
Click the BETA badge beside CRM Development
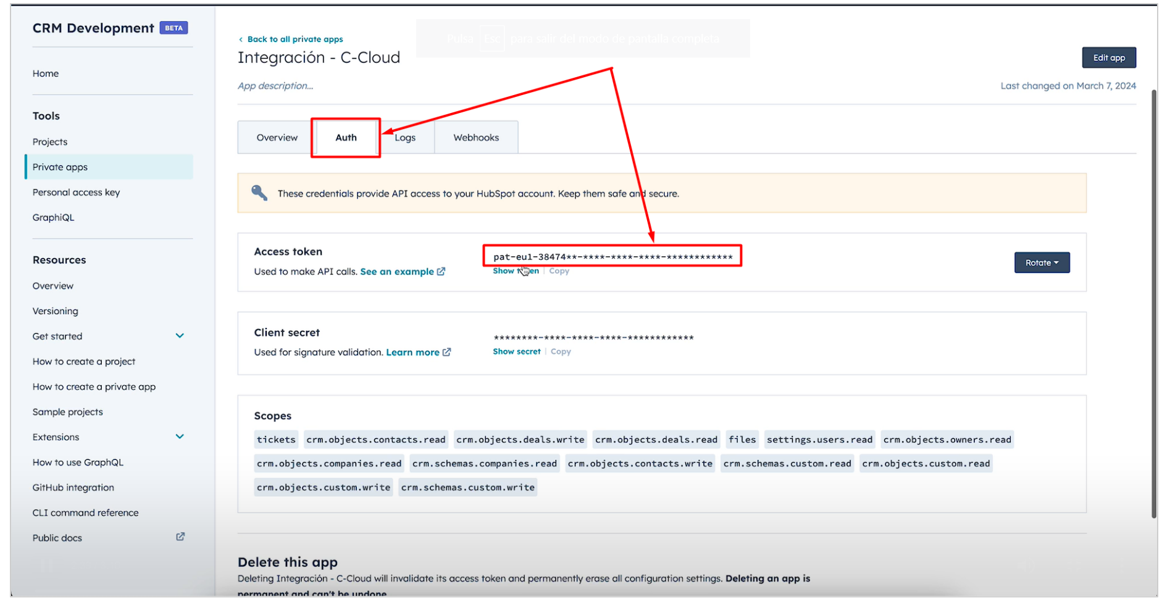pos(173,28)
